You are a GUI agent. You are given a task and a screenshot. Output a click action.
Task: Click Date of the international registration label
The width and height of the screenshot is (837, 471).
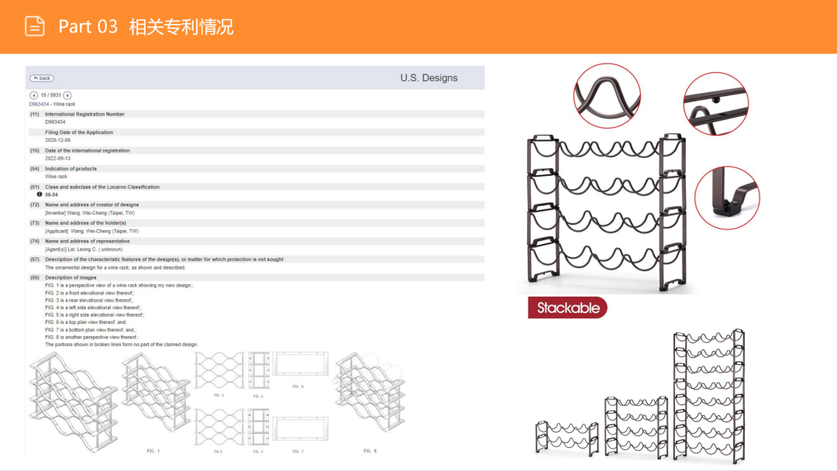point(87,151)
